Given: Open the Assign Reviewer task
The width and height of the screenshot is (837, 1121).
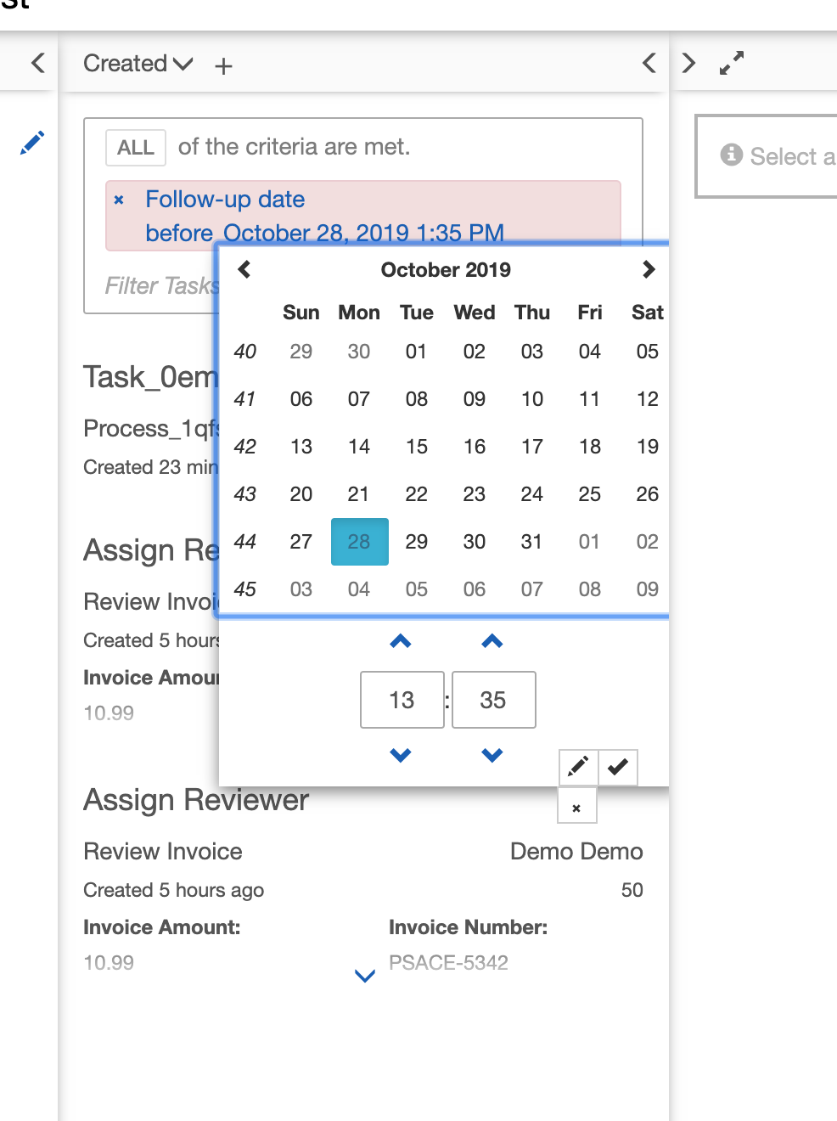Looking at the screenshot, I should [x=196, y=800].
